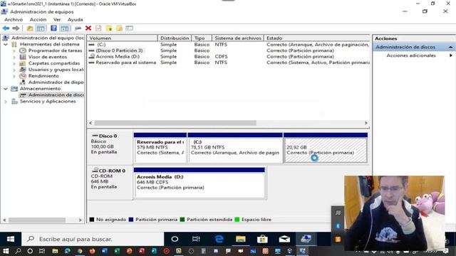Select Administrador de dispositivos in tree
This screenshot has height=256, width=456.
[56, 82]
